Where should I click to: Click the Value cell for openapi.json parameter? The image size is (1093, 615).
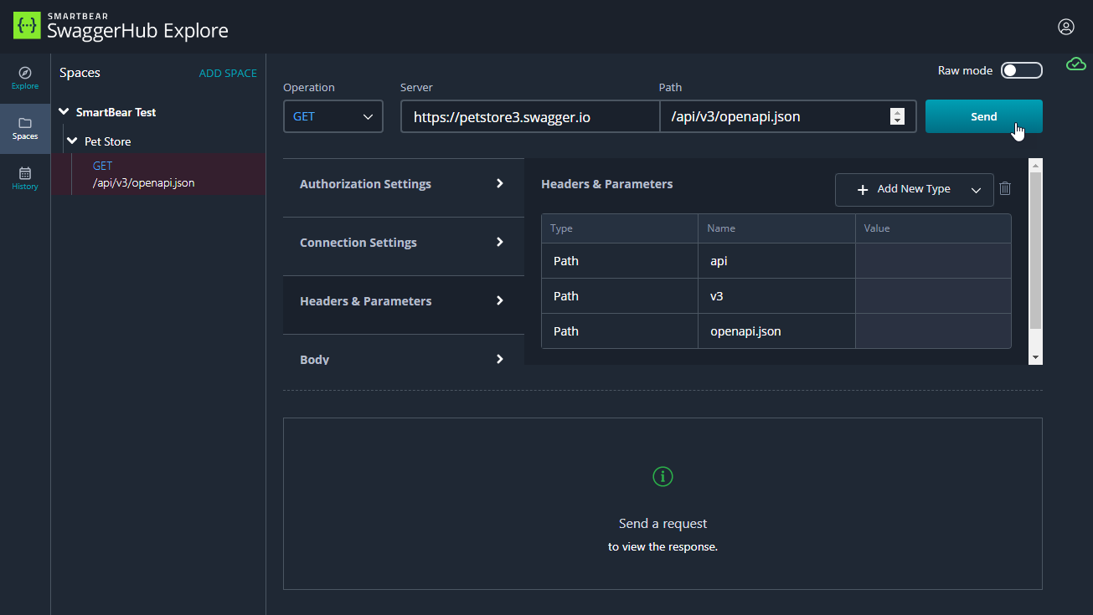(x=933, y=331)
